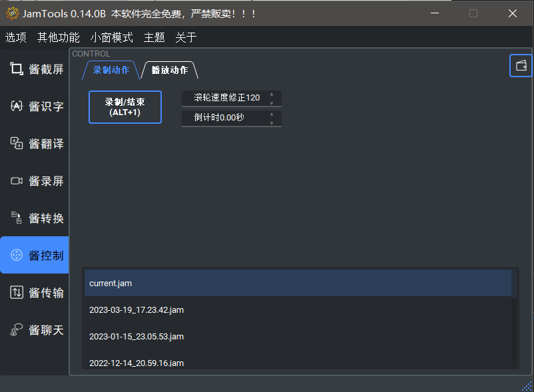Click the window resize grip at bottom right

click(x=527, y=387)
